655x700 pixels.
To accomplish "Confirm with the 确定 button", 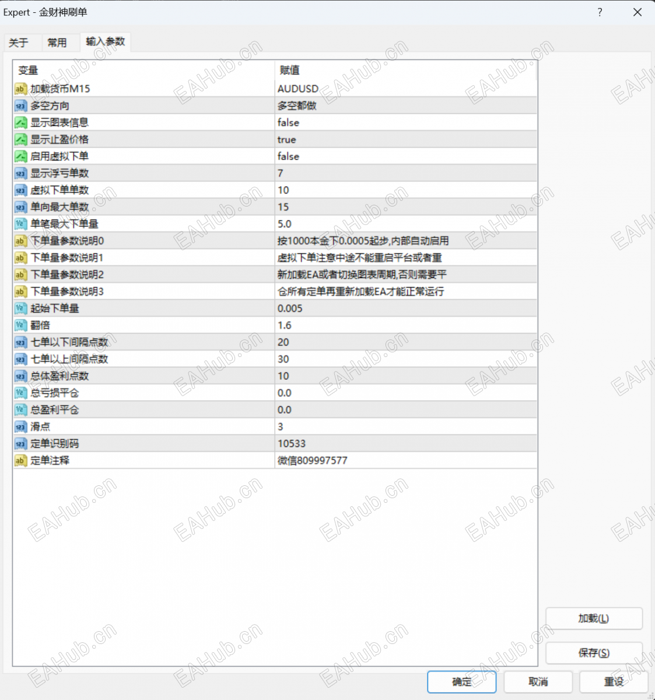I will pyautogui.click(x=462, y=682).
